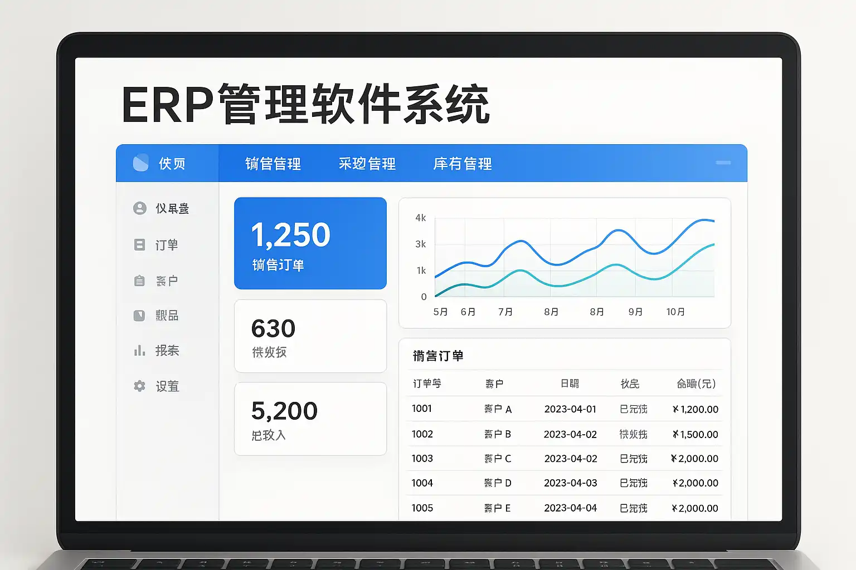Select the list icon beside 订单
Screen dimensions: 856x570
point(140,244)
